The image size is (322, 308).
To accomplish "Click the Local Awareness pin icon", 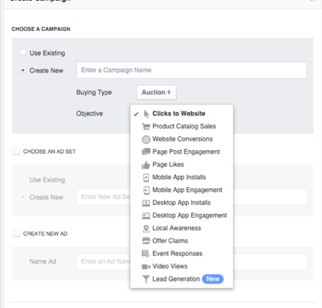I will [146, 229].
